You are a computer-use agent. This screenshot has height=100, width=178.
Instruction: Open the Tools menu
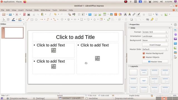point(55,10)
